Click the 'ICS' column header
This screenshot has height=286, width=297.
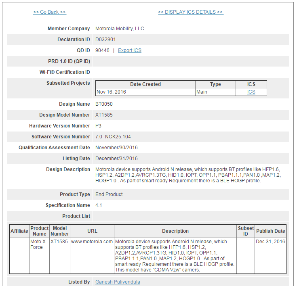click(251, 84)
